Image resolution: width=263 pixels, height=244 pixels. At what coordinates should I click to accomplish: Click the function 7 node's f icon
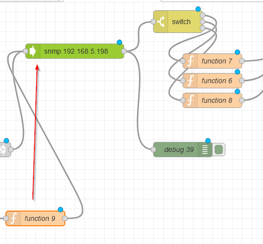(190, 61)
